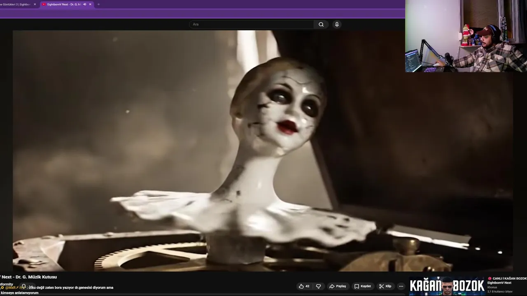Click the EightbornV Next channel name under CANLI
The width and height of the screenshot is (527, 296).
click(x=499, y=283)
